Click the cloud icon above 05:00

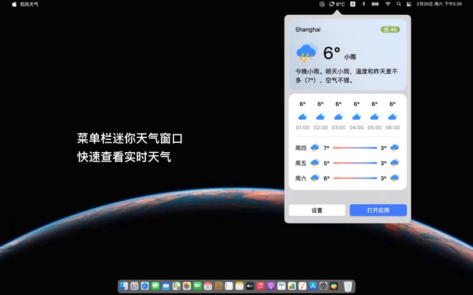[374, 116]
